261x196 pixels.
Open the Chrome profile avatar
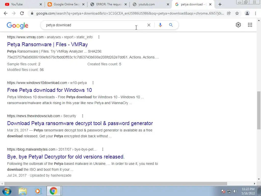pos(247,13)
